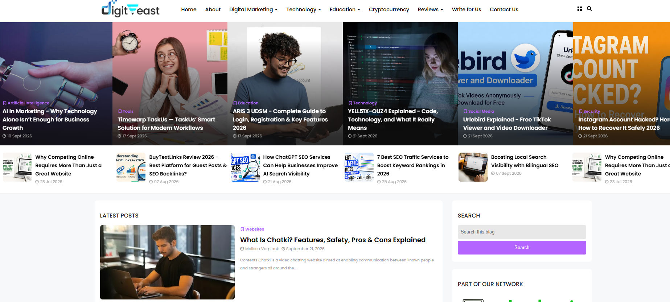Viewport: 670px width, 302px height.
Task: Click clock icon beside September 21, 2026
Action: (x=283, y=249)
